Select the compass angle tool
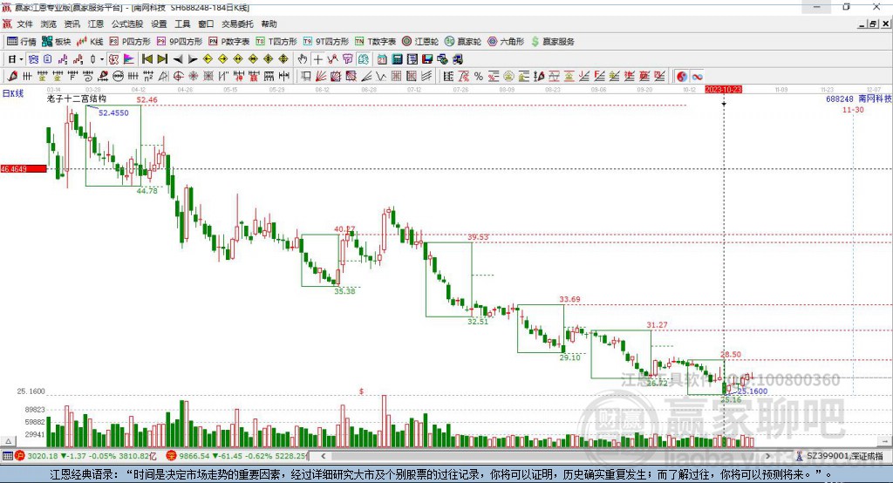893x483 pixels. point(163,77)
